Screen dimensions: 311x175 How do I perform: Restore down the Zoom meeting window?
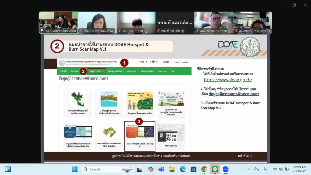[294, 5]
